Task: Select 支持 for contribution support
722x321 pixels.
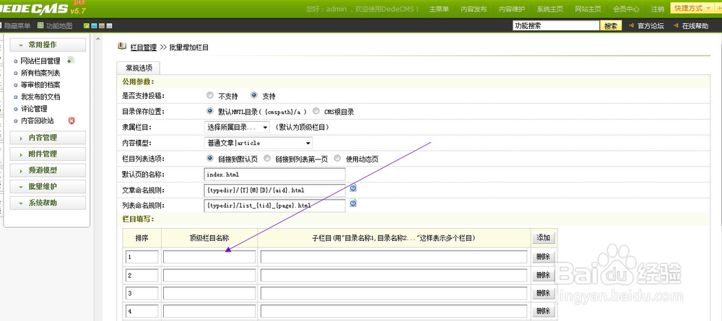Action: tap(254, 96)
